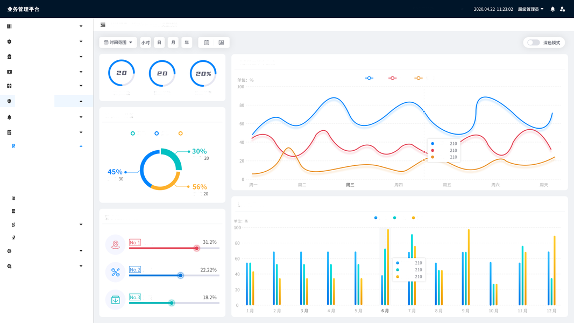Screen dimensions: 574x323
Task: Click the No.2 wrench tools icon
Action: [x=115, y=272]
